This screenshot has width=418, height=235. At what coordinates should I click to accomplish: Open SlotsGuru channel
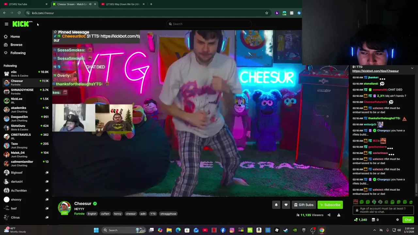[25, 128]
